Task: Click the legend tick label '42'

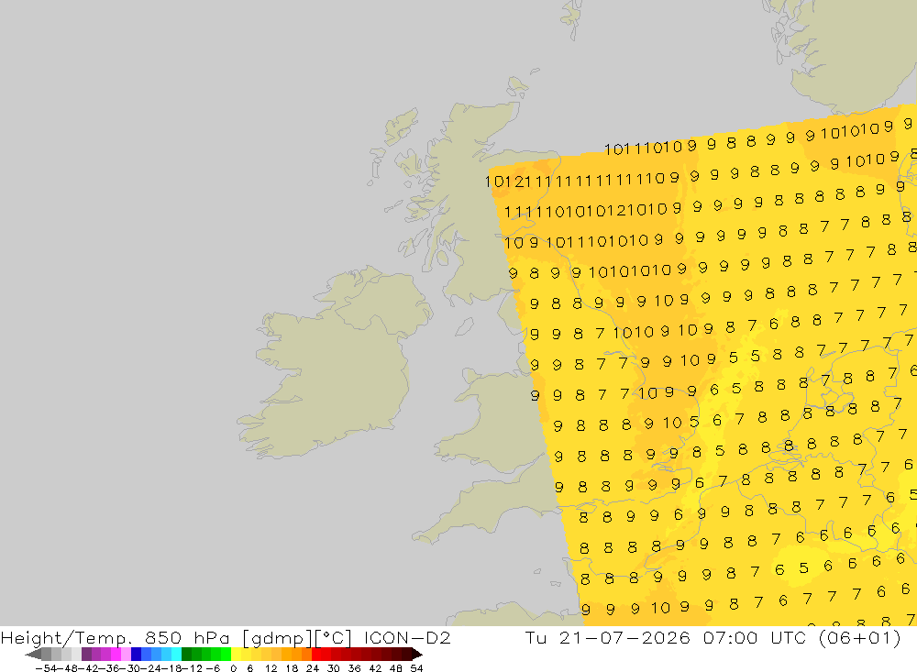Action: coord(375,668)
